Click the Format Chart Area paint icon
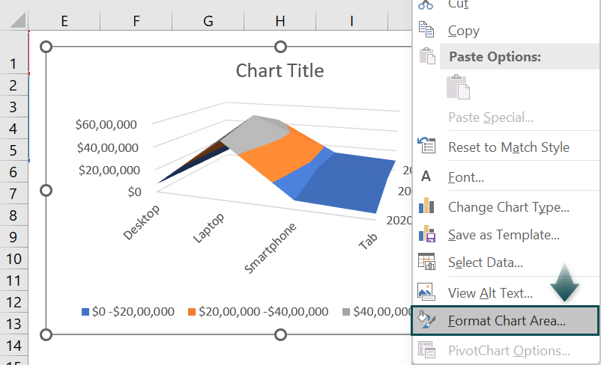This screenshot has width=601, height=365. pyautogui.click(x=426, y=320)
